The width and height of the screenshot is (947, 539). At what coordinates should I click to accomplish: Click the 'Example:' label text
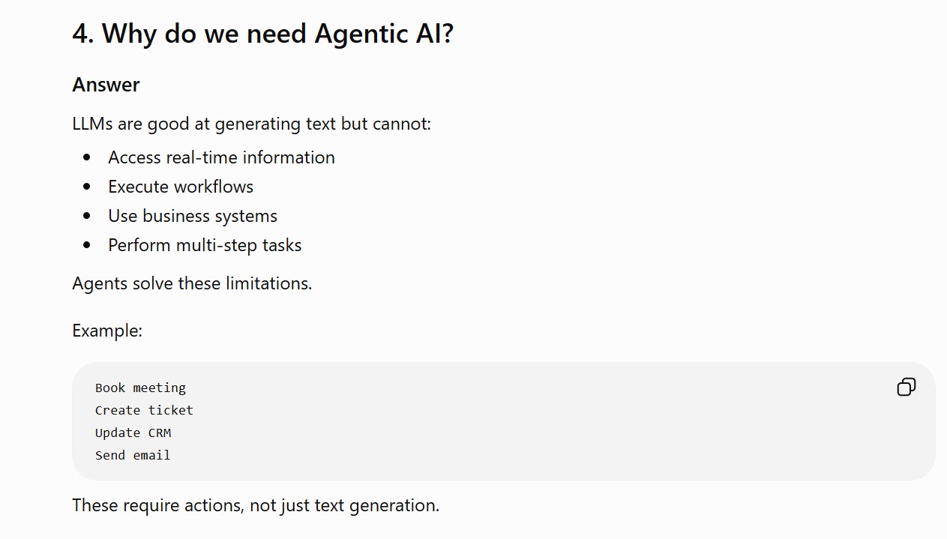[x=107, y=331]
